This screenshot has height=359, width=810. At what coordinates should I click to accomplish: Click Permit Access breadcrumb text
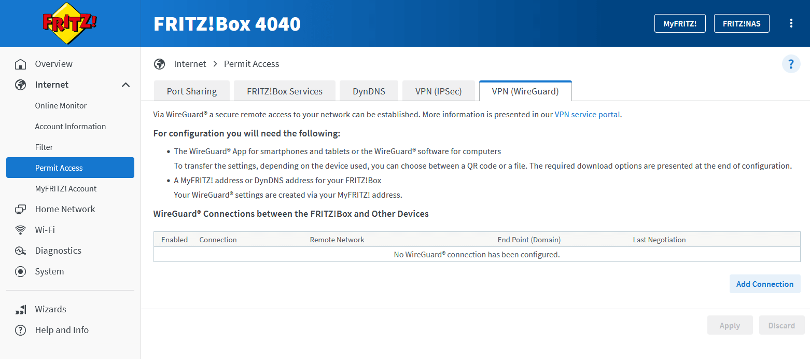point(252,64)
